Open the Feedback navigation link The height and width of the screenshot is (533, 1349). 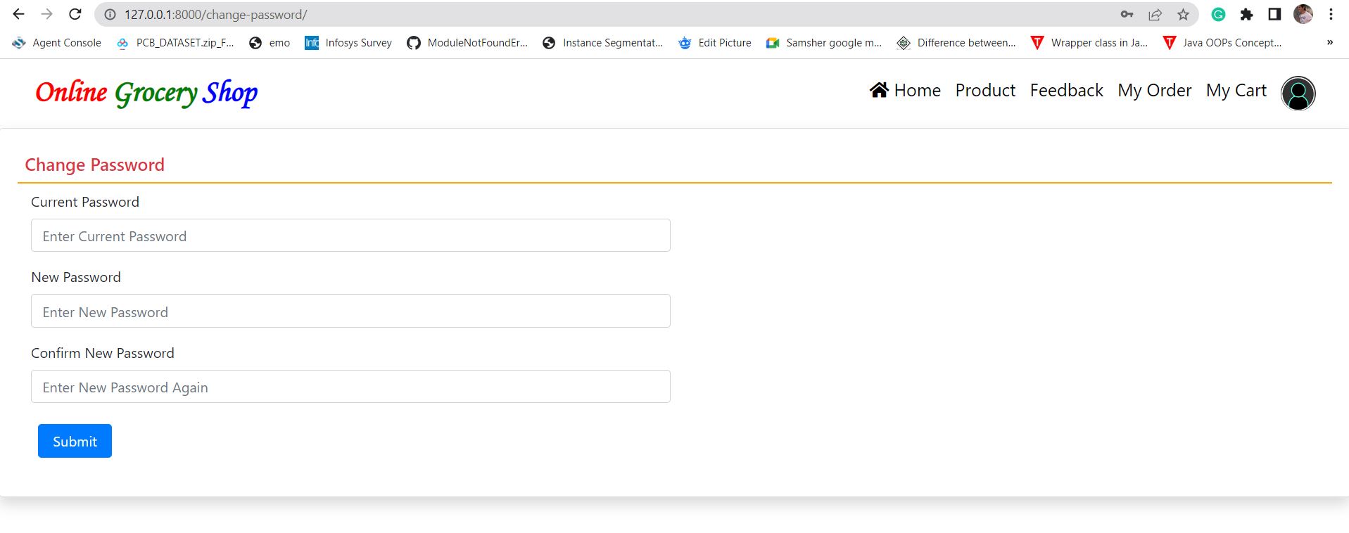(1066, 91)
